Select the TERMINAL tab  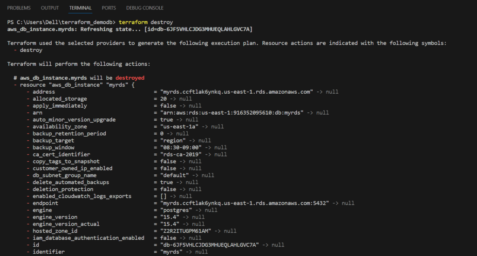pyautogui.click(x=80, y=8)
